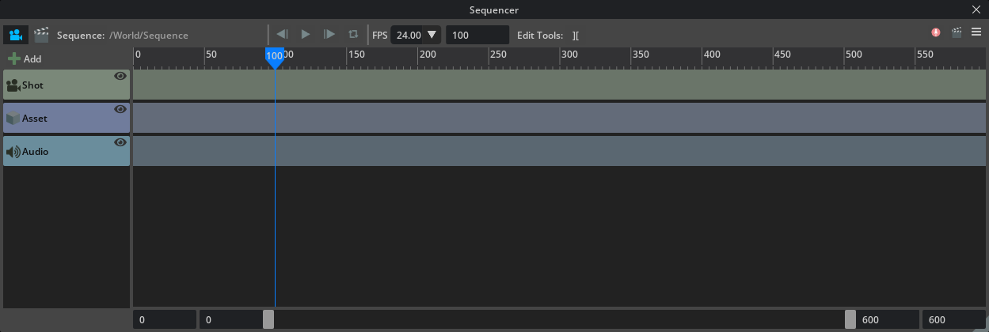Click the bottom range end field
This screenshot has width=989, height=332.
tap(954, 319)
